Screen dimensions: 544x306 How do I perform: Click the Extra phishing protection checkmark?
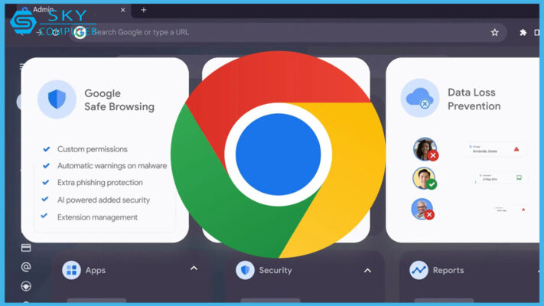[x=45, y=183]
